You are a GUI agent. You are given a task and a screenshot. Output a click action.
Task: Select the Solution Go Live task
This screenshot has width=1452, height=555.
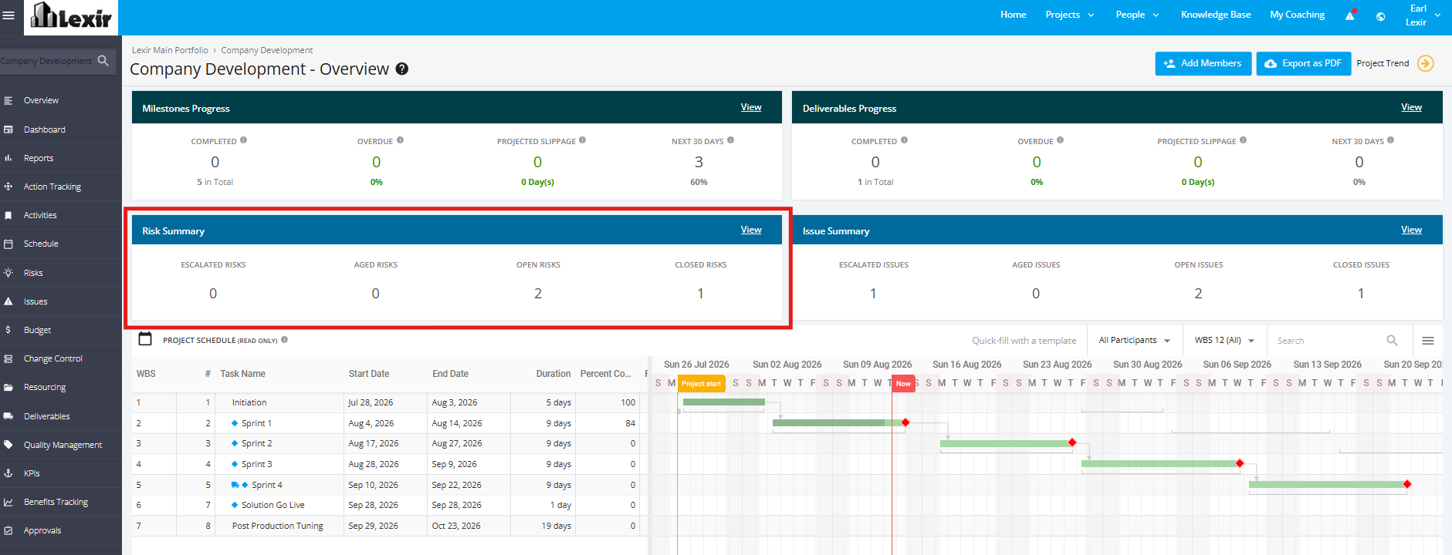tap(272, 505)
